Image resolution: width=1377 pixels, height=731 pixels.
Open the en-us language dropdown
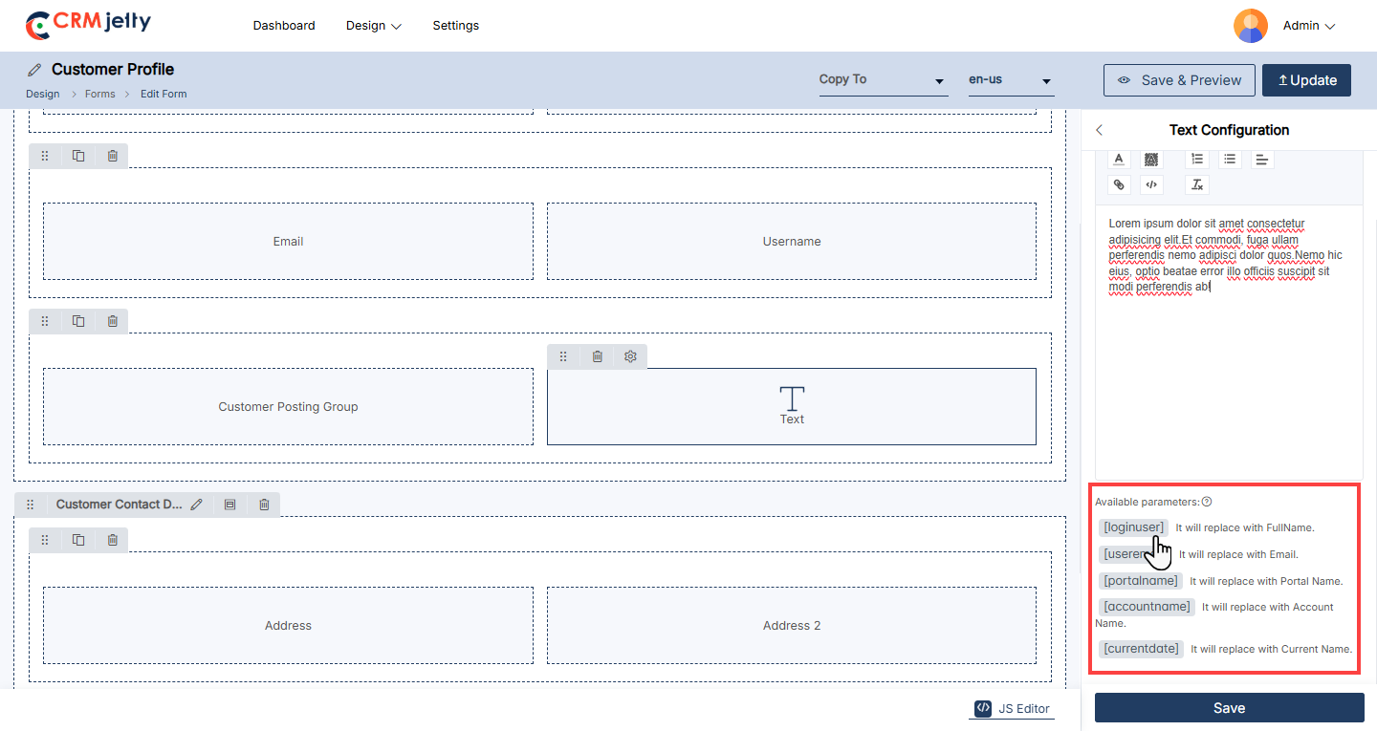[x=1010, y=80]
